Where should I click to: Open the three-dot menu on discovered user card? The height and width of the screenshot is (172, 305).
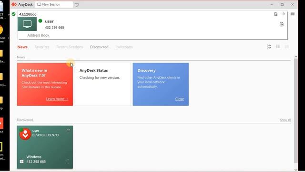coord(68,161)
